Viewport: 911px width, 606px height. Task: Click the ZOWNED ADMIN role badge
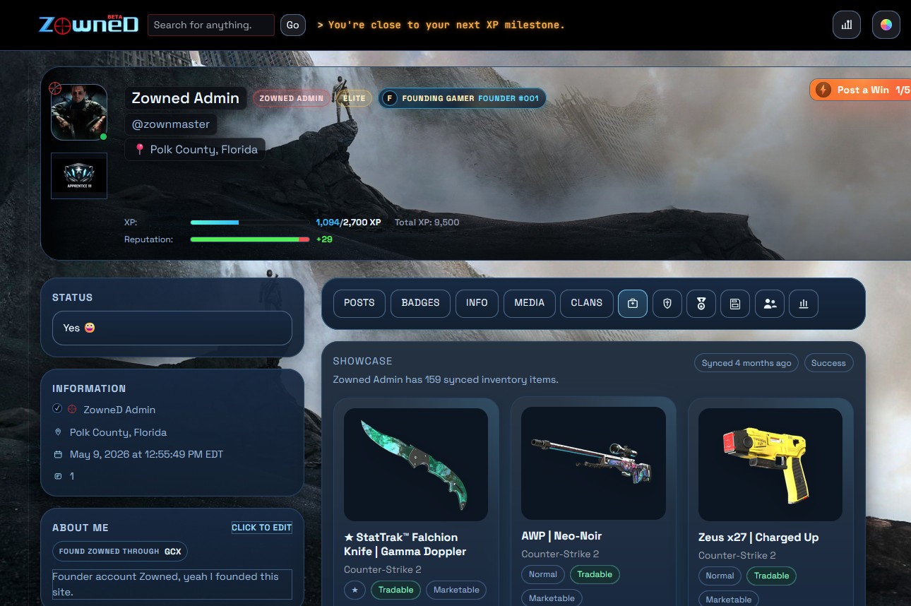291,98
